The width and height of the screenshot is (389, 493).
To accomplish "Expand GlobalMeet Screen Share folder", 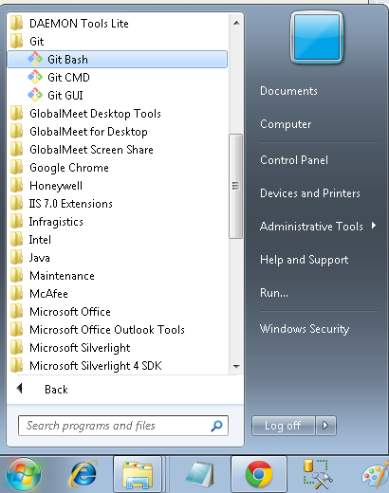I will coord(117,149).
